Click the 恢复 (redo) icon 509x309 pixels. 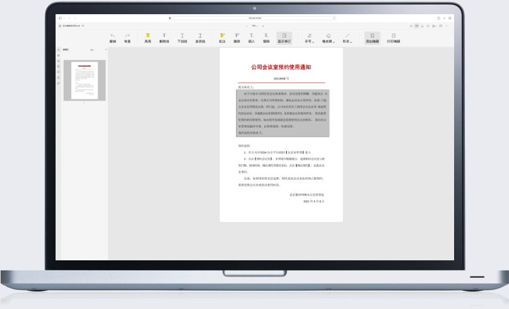(127, 37)
